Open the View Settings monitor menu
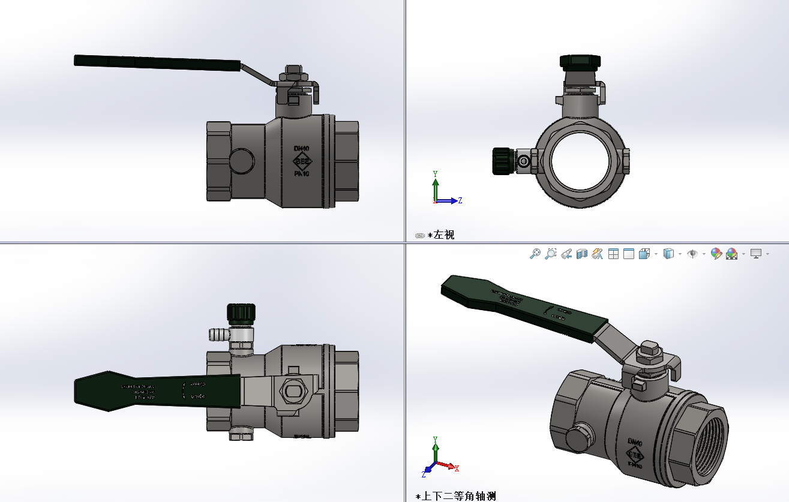This screenshot has width=789, height=502. (x=756, y=254)
